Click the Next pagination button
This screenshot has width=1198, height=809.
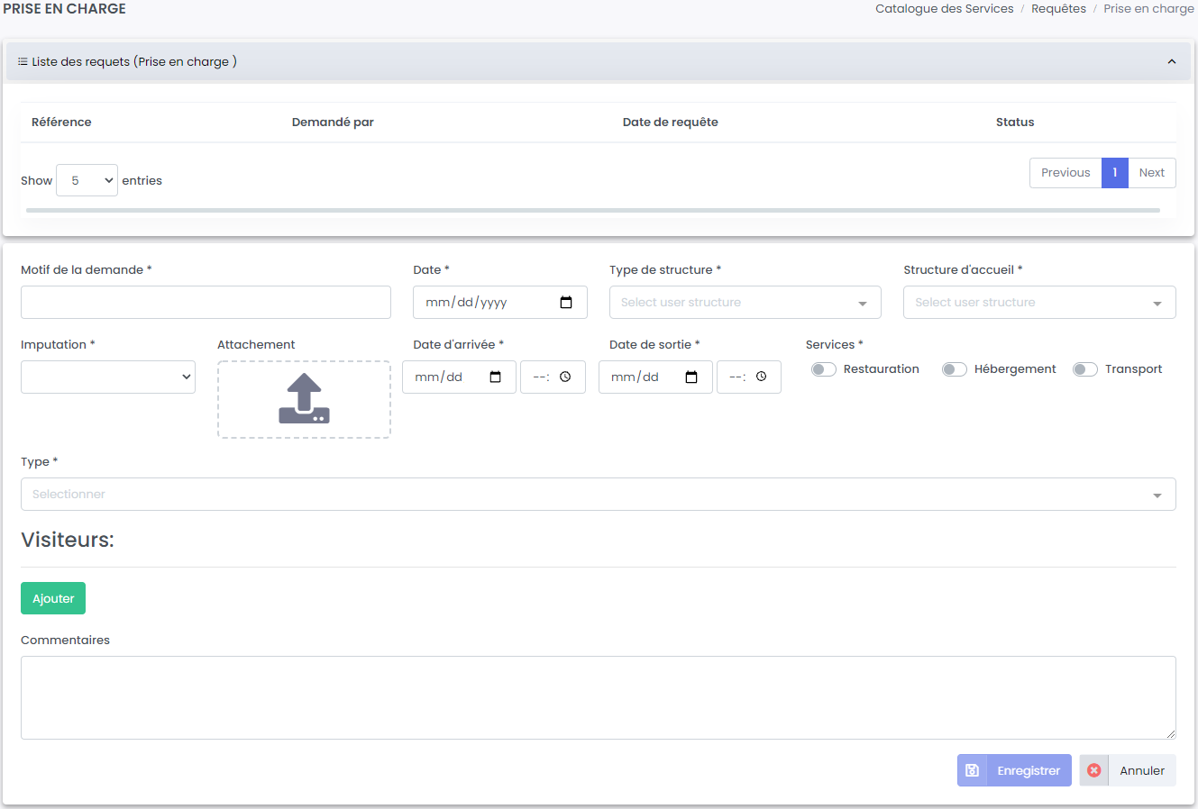[1151, 173]
